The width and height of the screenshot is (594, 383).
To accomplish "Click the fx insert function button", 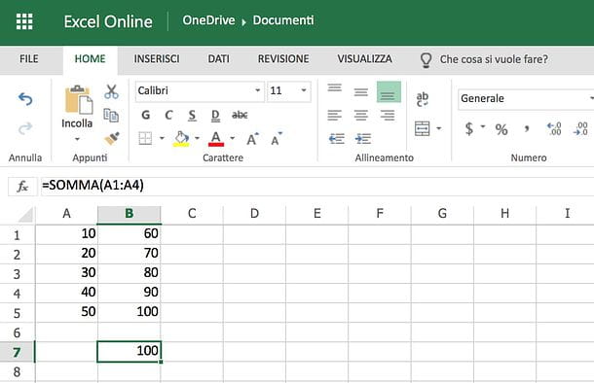I will [22, 187].
